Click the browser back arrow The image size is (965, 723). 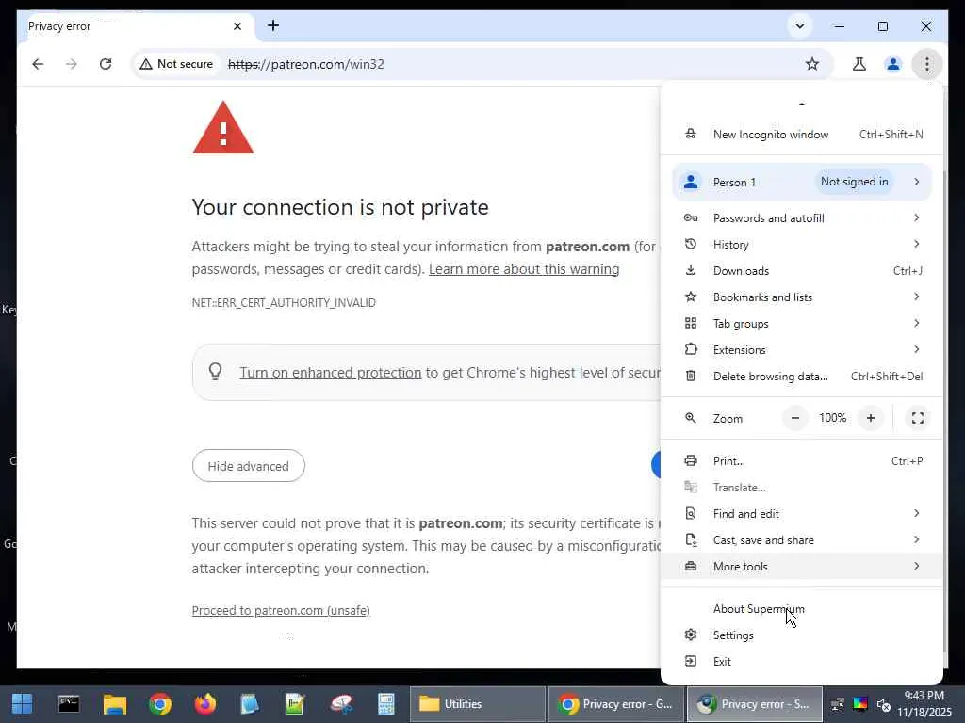(38, 64)
